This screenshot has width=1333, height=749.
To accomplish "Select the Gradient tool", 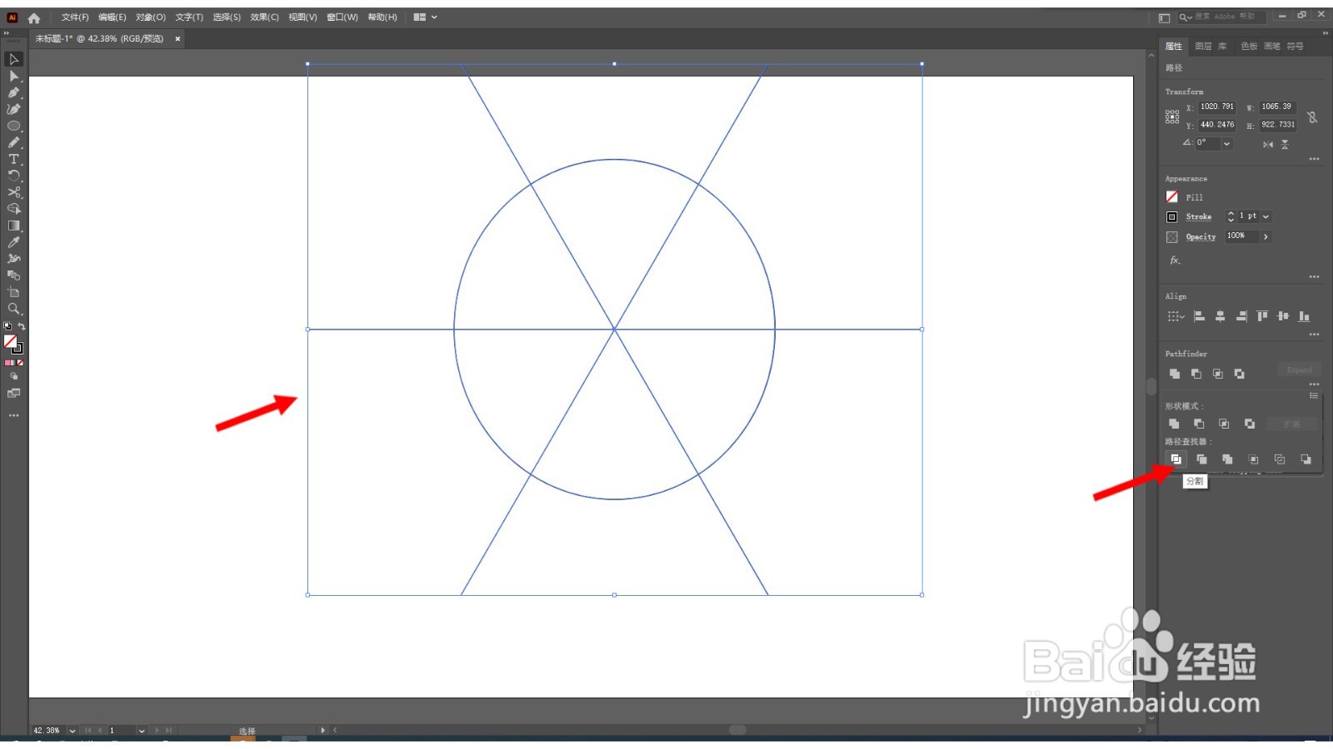I will pyautogui.click(x=13, y=226).
